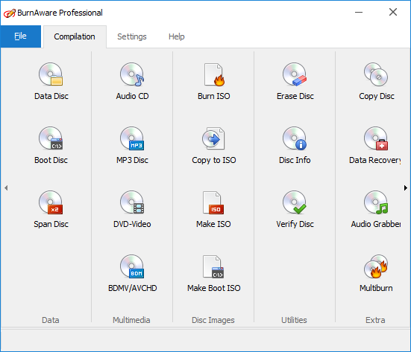Viewport: 411px width, 352px height.
Task: Open the Audio Grabber tool
Action: point(376,209)
